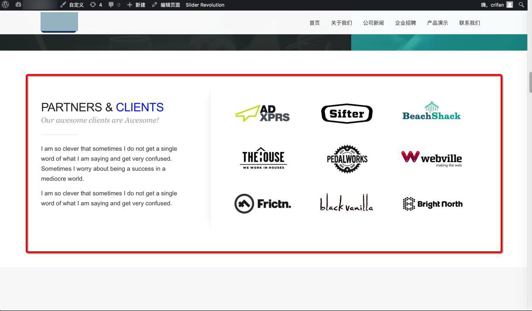This screenshot has height=311, width=532.
Task: Open the dashboard gauge icon
Action: coord(18,5)
